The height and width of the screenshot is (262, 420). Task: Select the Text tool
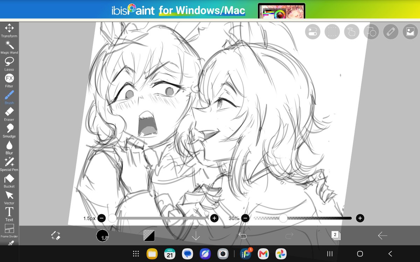tap(9, 214)
